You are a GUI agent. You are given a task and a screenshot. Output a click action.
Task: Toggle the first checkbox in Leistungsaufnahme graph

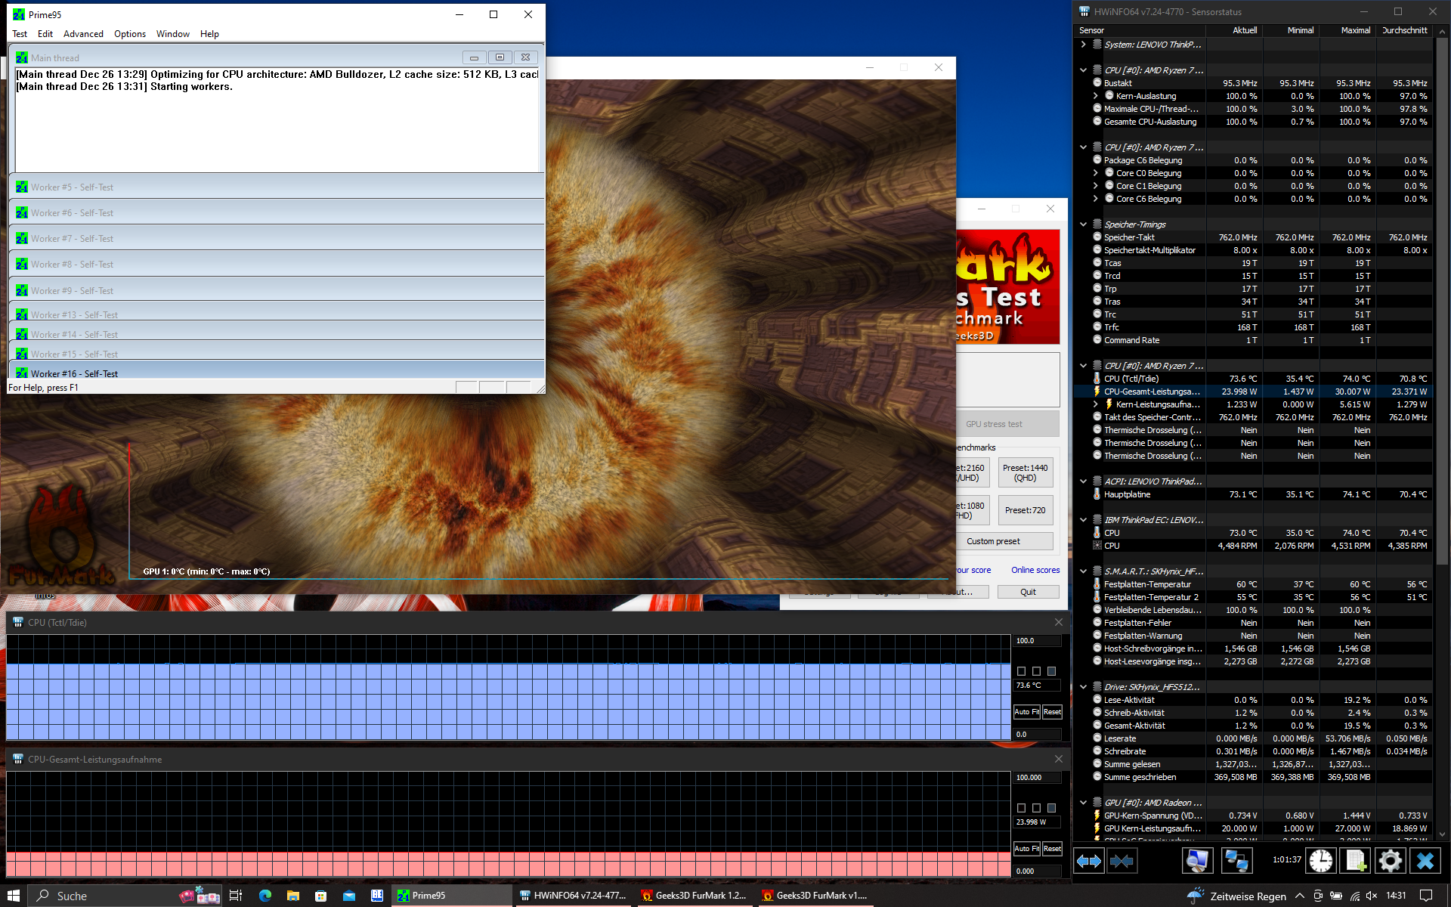[x=1022, y=808]
